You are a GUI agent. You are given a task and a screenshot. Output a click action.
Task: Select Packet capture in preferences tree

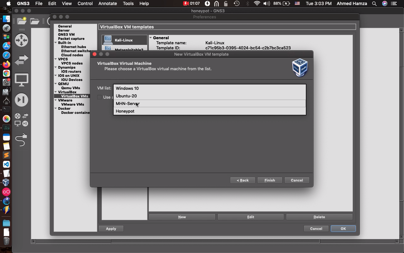pos(71,39)
